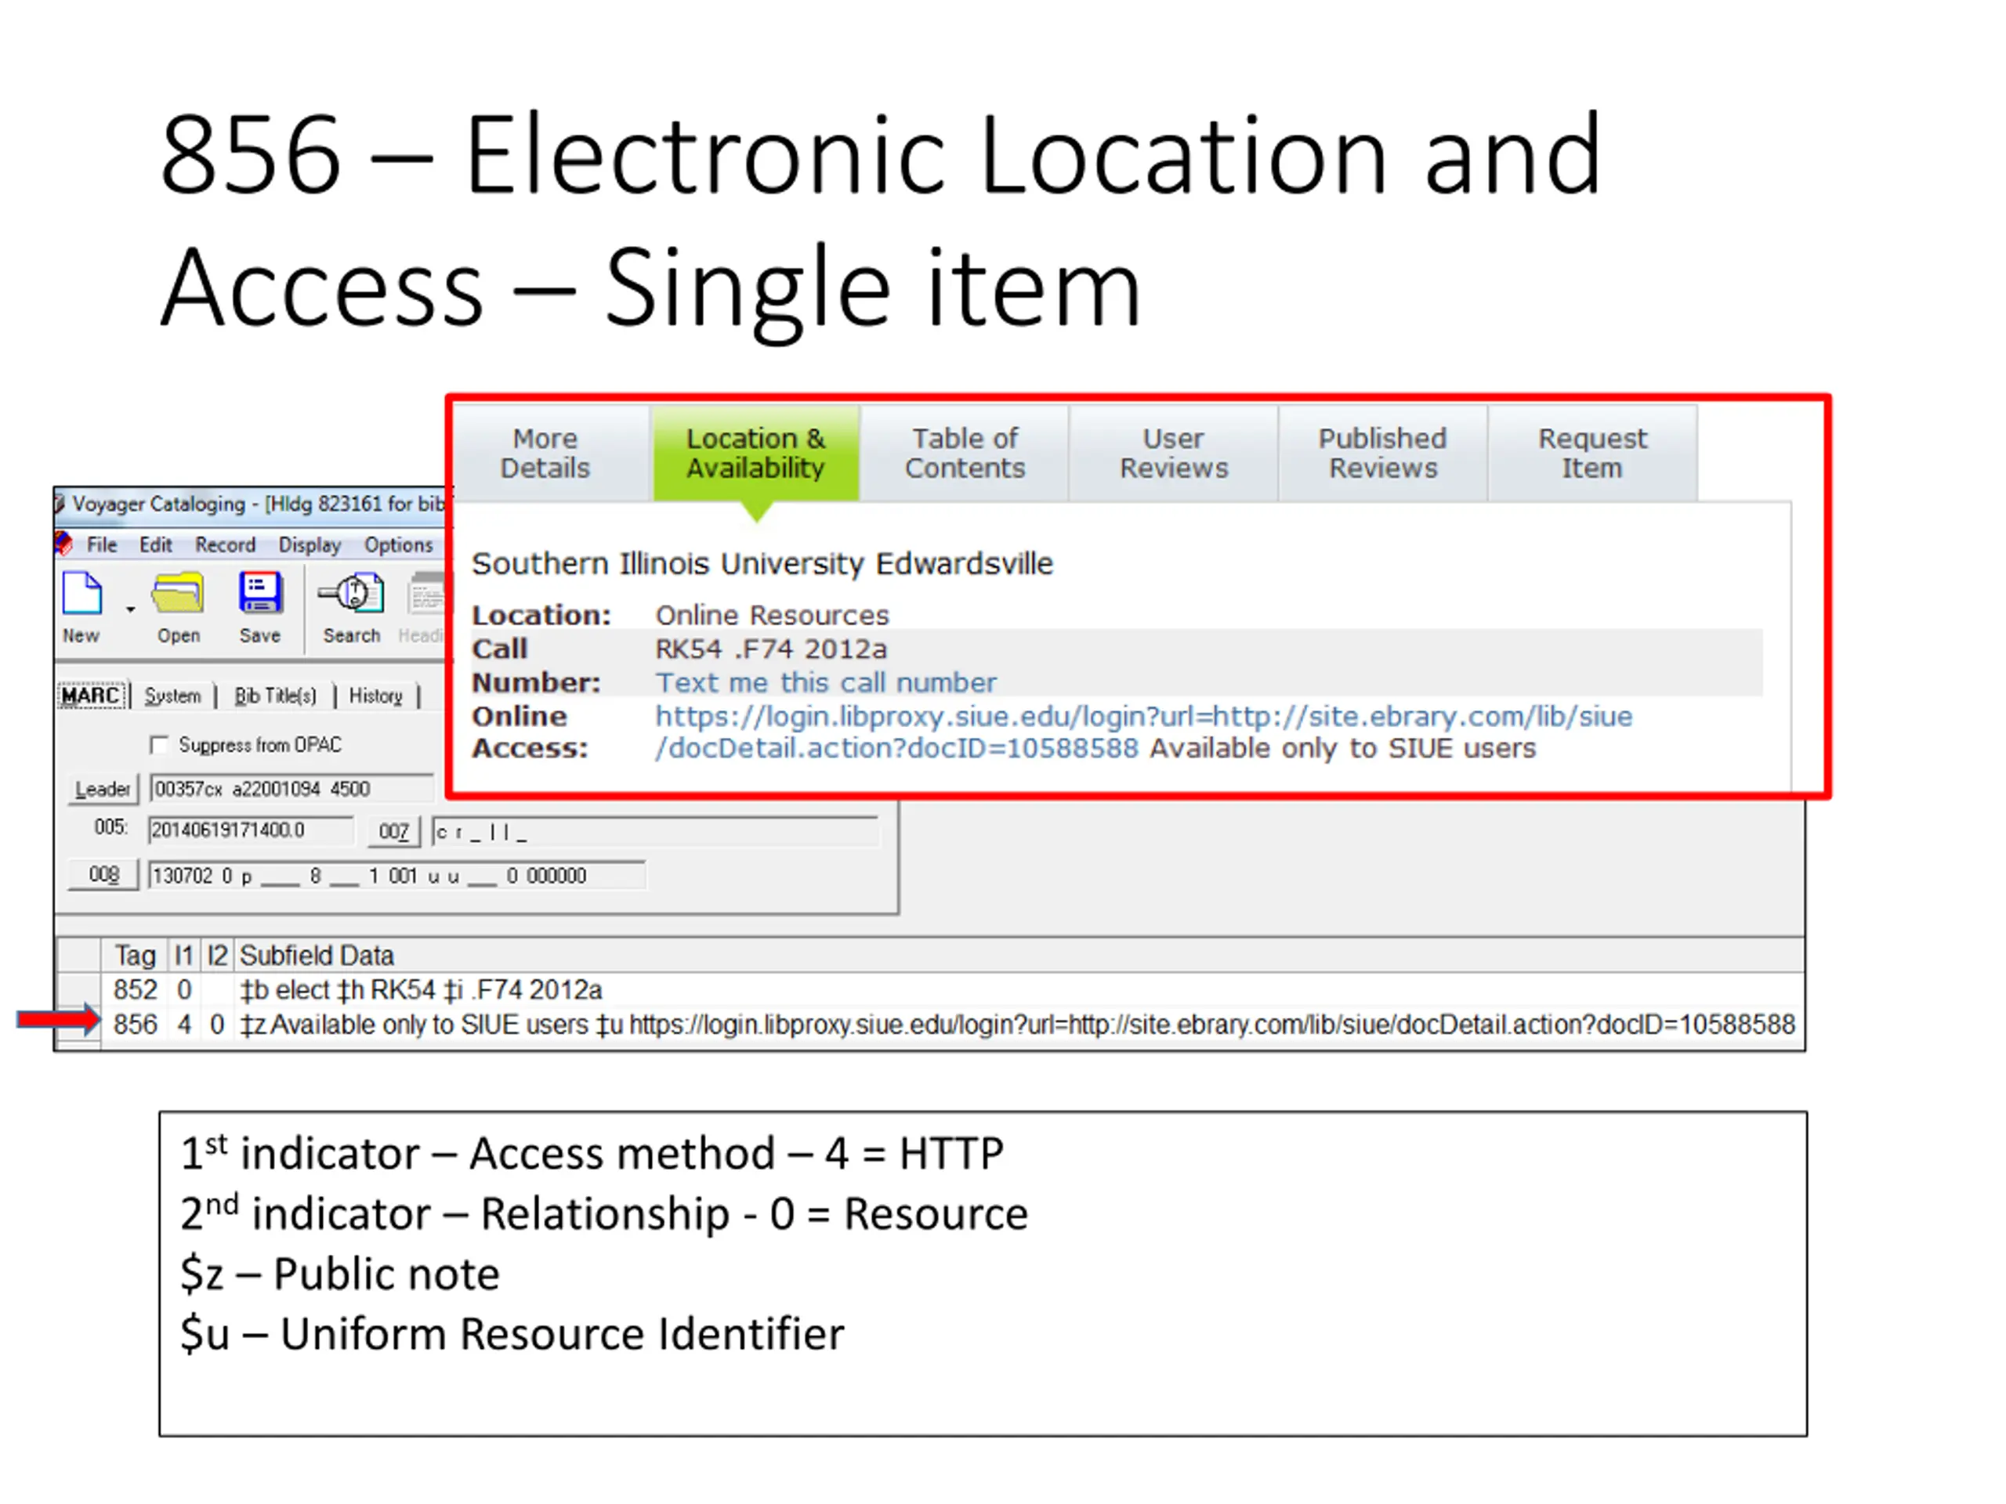Open the Request Item tab
The image size is (2006, 1504).
(x=1592, y=454)
